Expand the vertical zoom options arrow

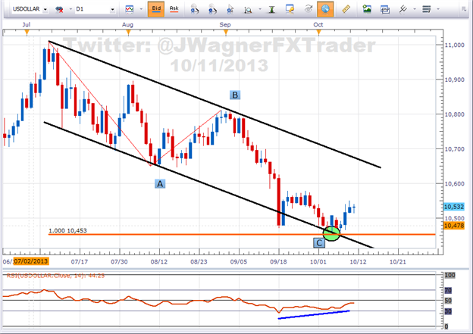(x=260, y=9)
